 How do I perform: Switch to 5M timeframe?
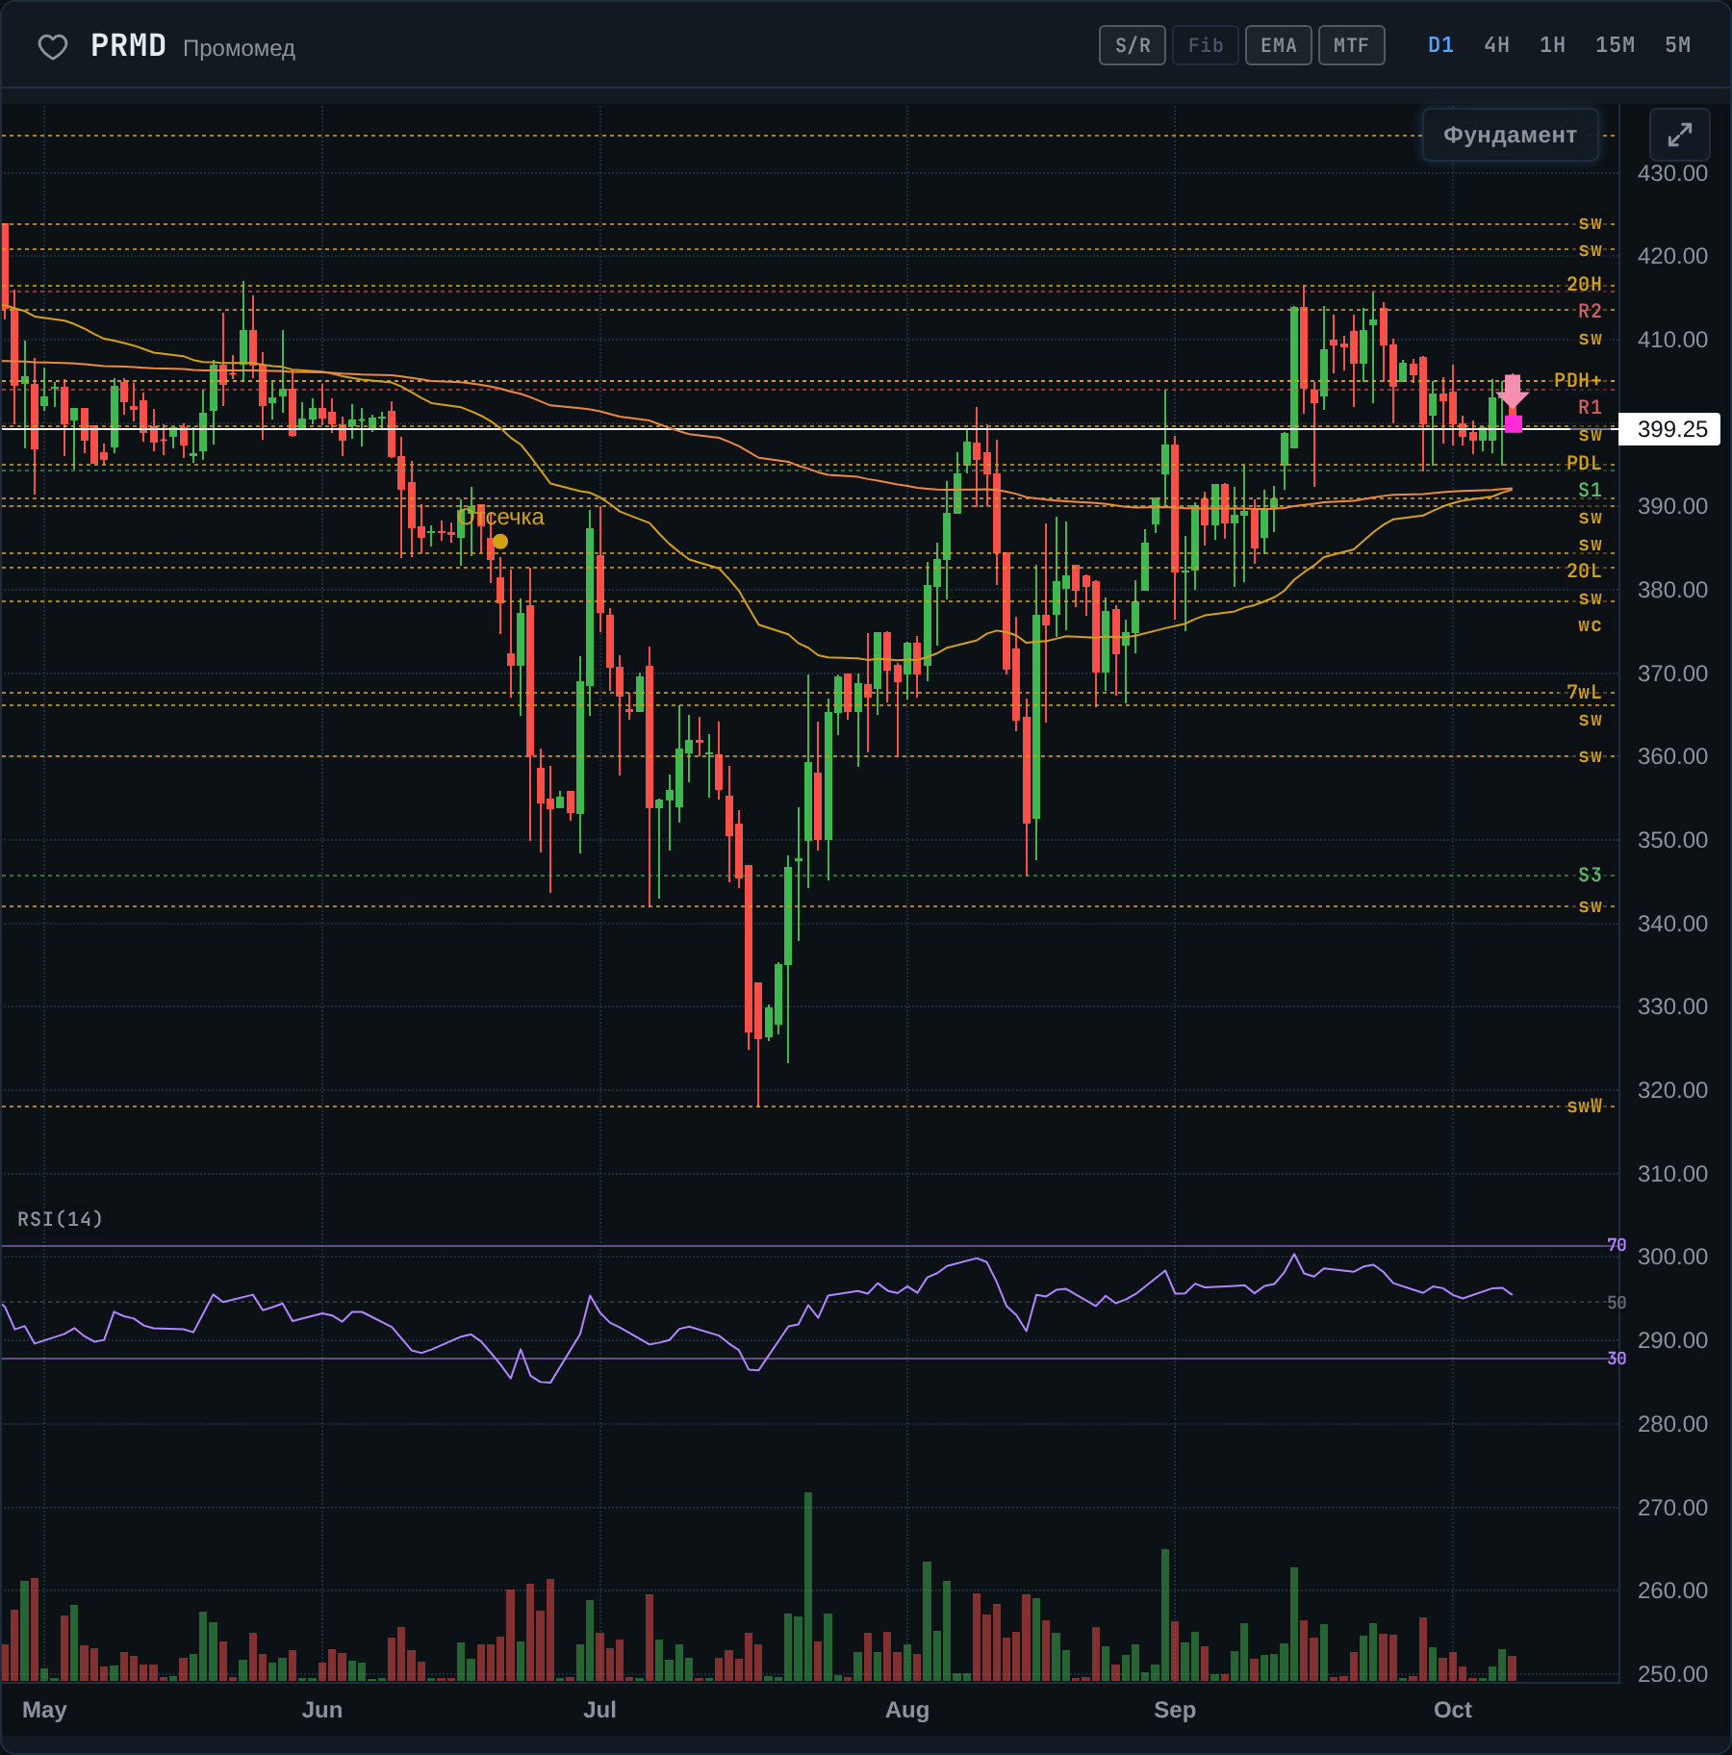[1677, 45]
